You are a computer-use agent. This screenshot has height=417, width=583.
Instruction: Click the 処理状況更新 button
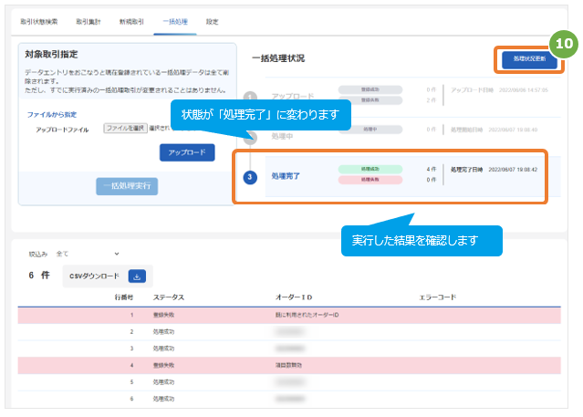point(529,58)
